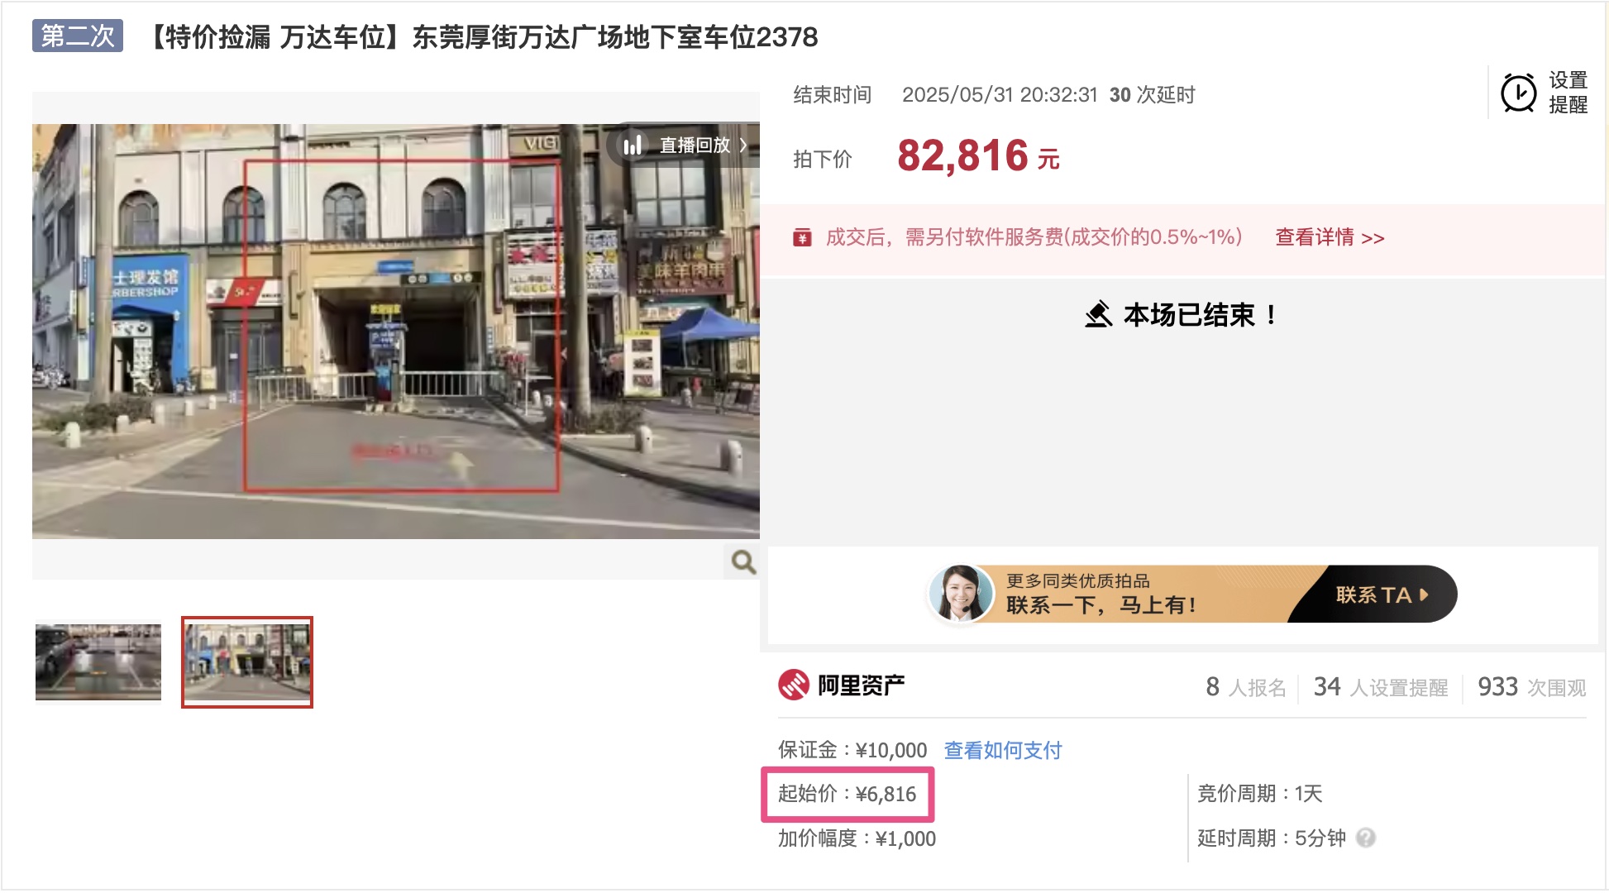This screenshot has height=893, width=1609.
Task: Click the red fee notice icon
Action: point(802,237)
